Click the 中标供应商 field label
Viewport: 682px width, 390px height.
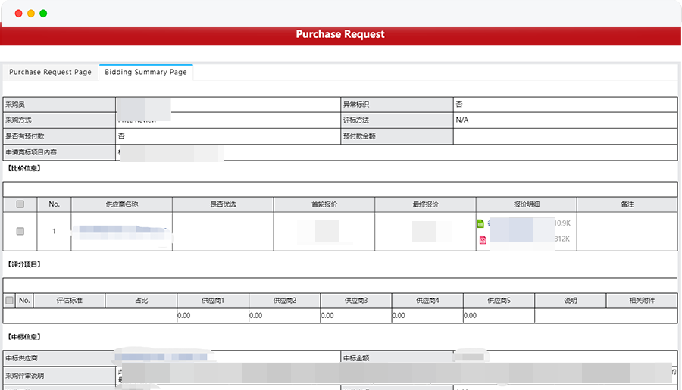pyautogui.click(x=21, y=358)
